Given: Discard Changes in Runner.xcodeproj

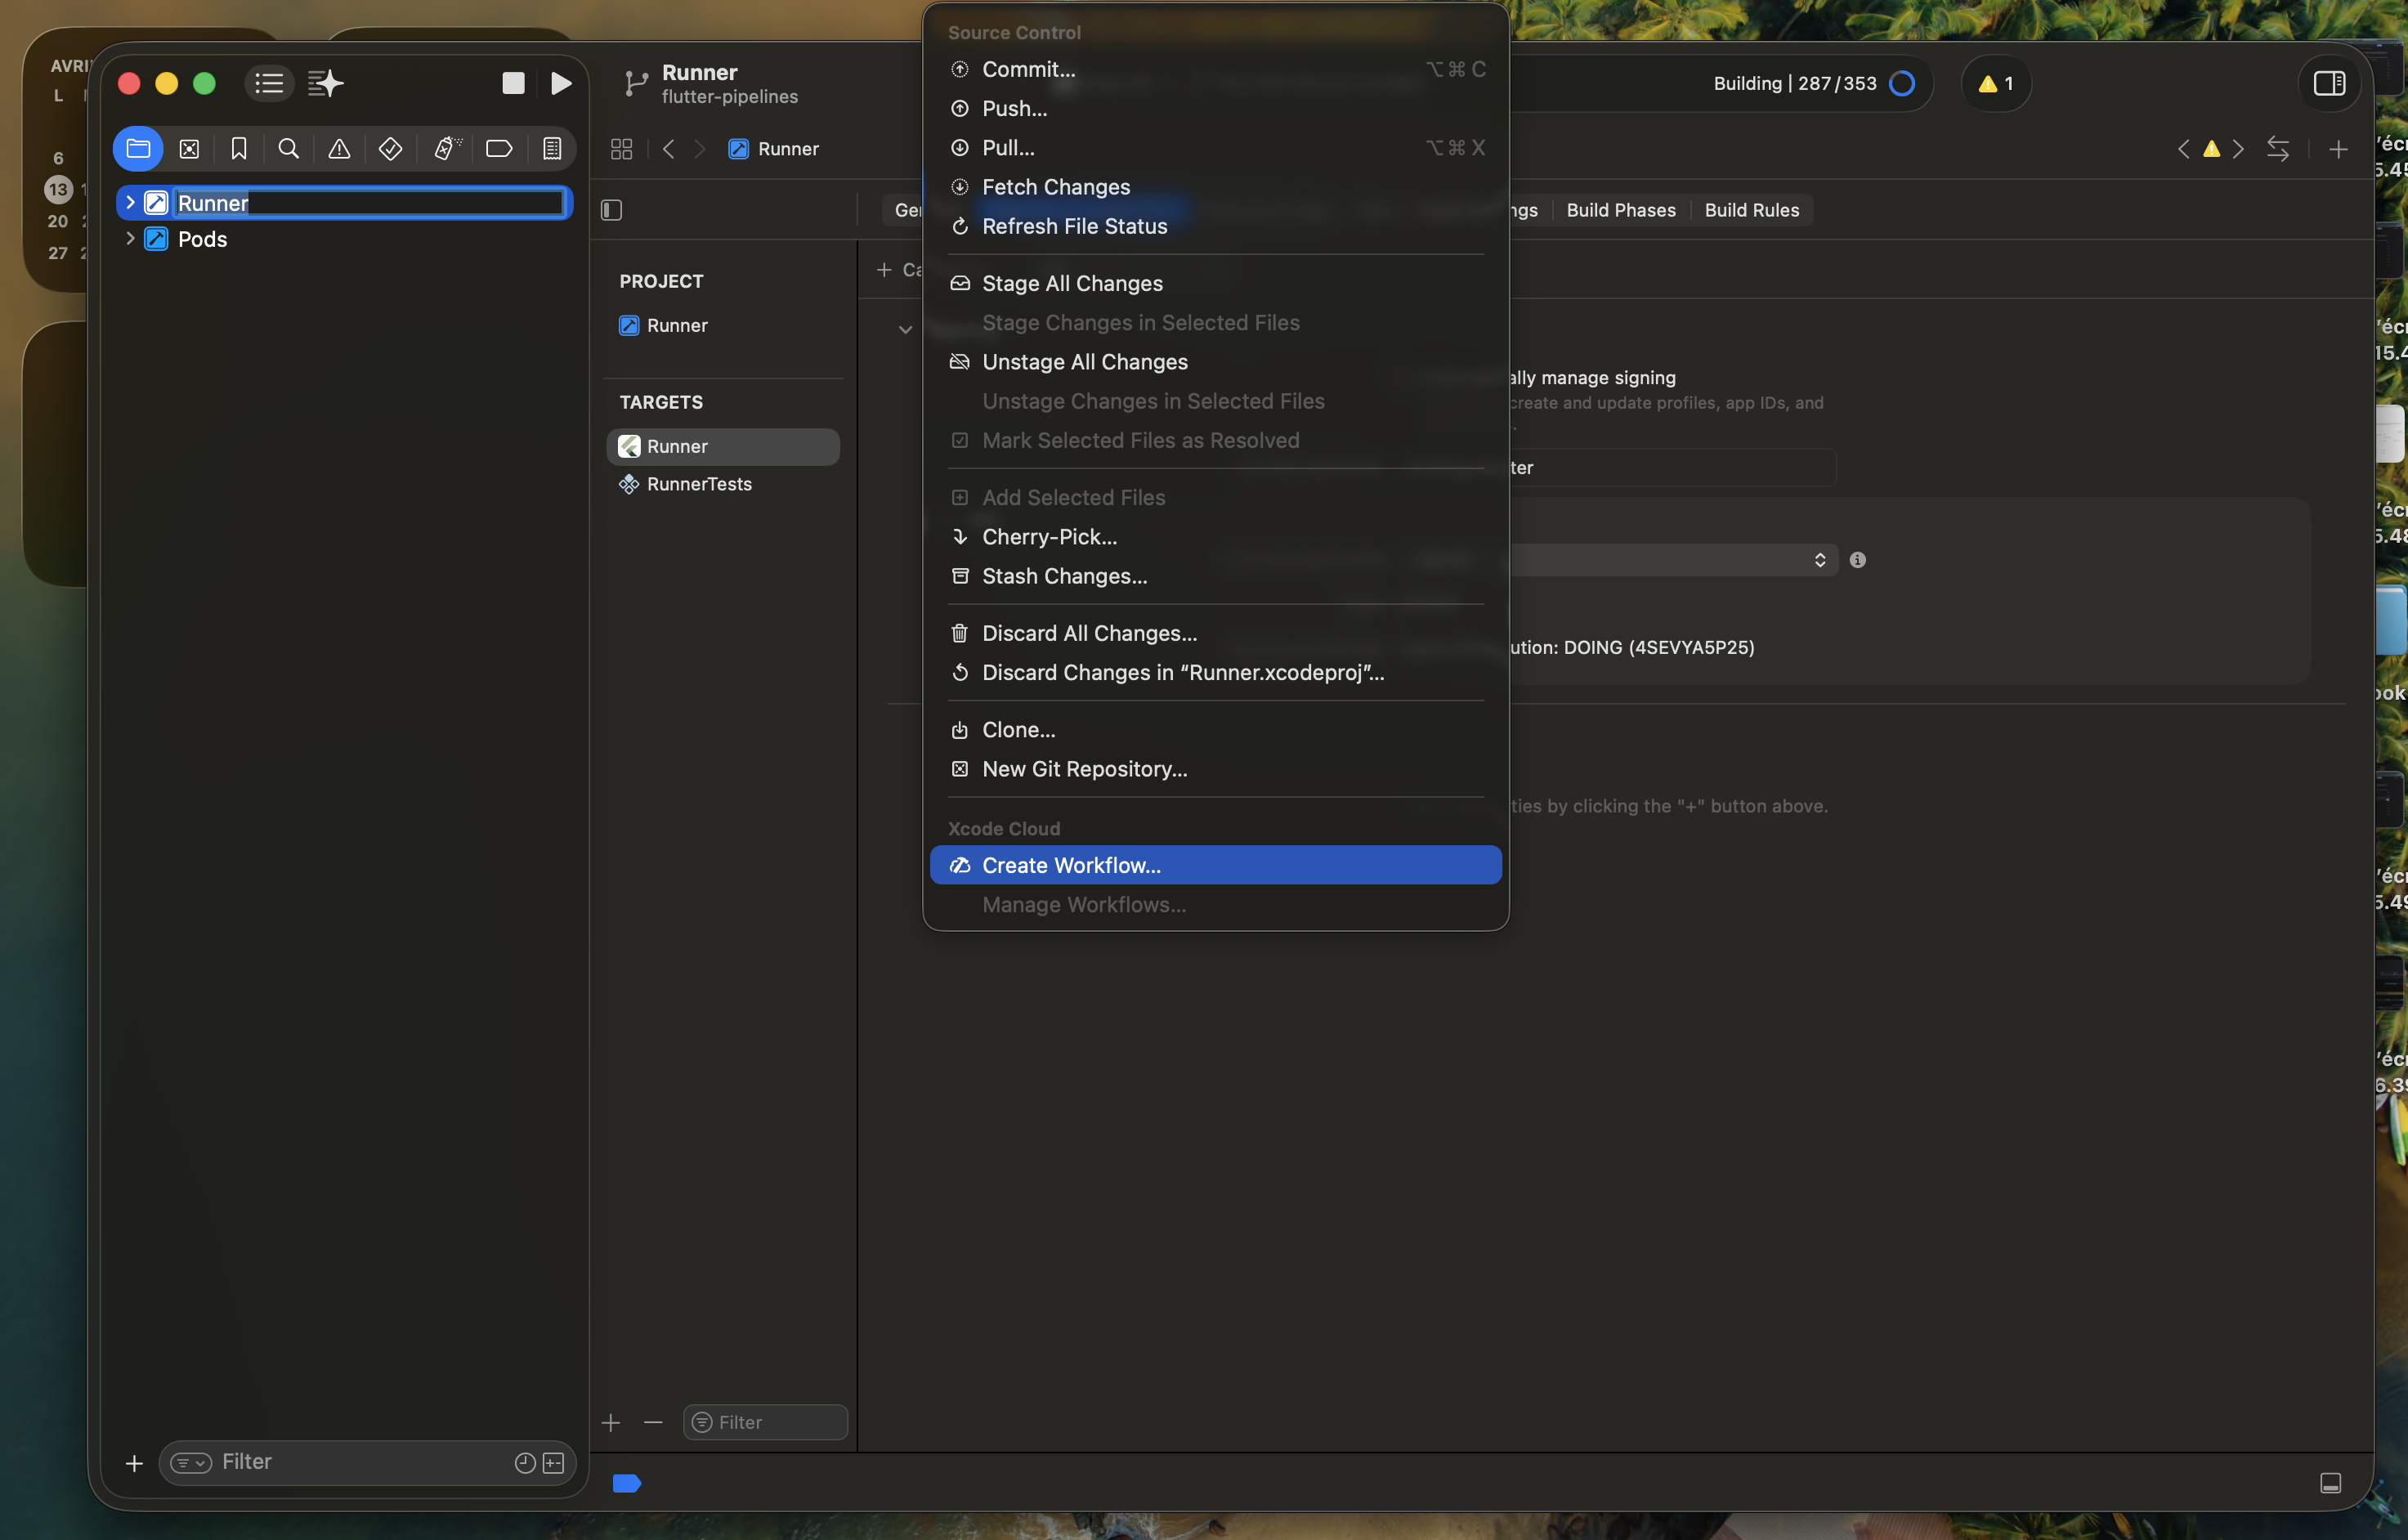Looking at the screenshot, I should pyautogui.click(x=1216, y=673).
